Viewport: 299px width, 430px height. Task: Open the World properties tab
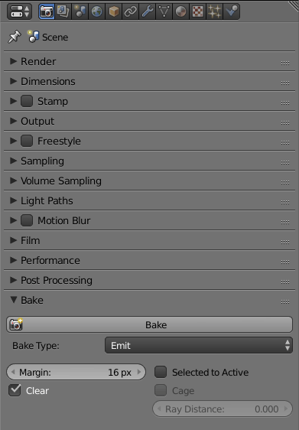click(97, 11)
